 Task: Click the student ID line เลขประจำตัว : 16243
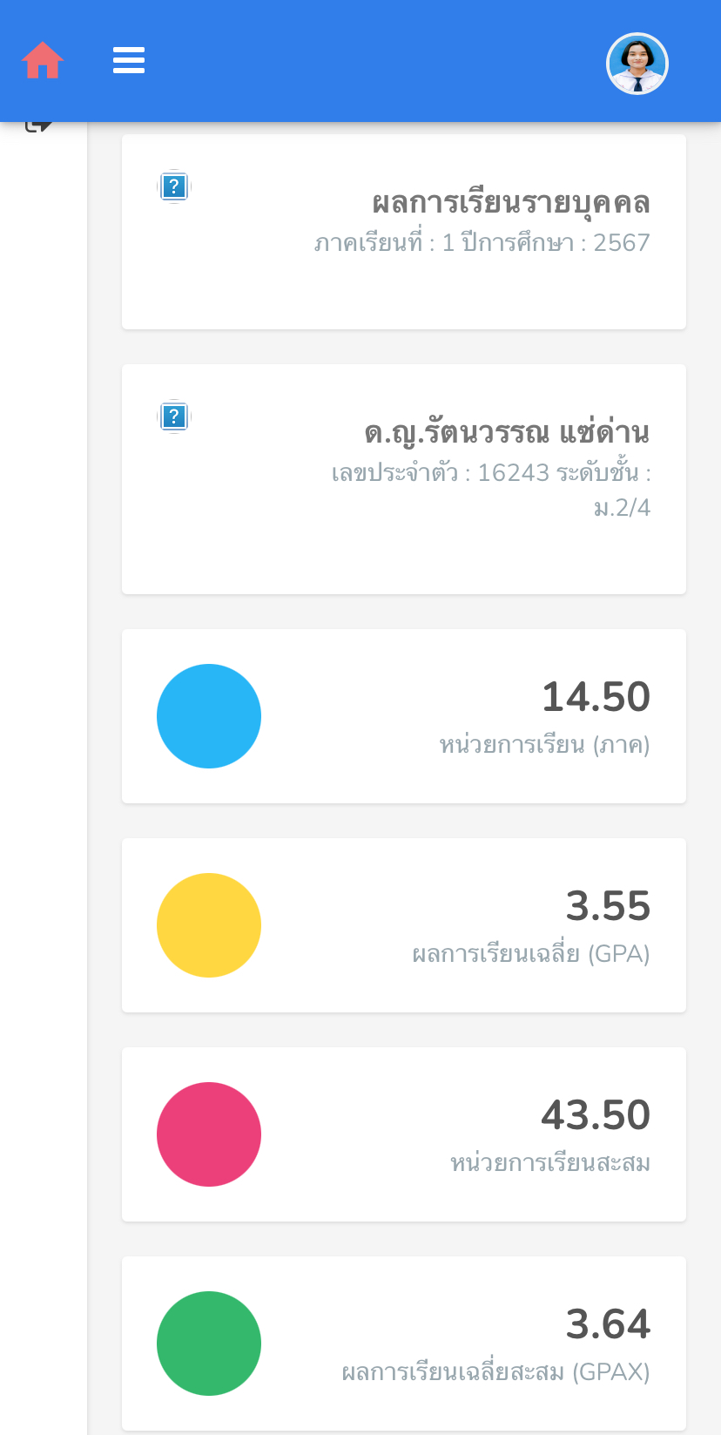point(441,473)
